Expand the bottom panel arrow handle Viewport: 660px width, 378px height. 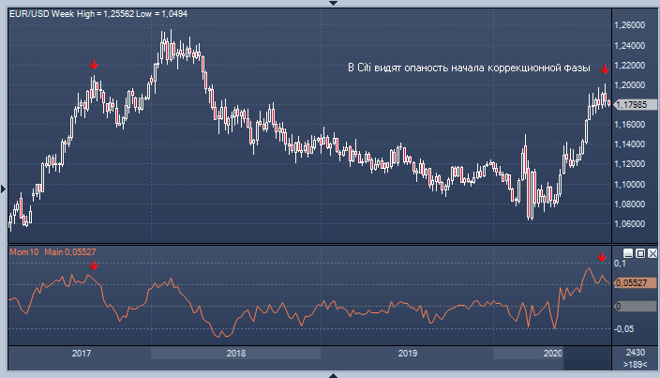tap(330, 374)
